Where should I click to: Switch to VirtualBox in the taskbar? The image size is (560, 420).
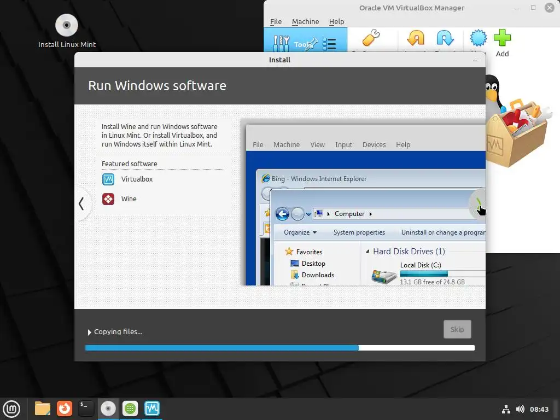[x=152, y=409]
